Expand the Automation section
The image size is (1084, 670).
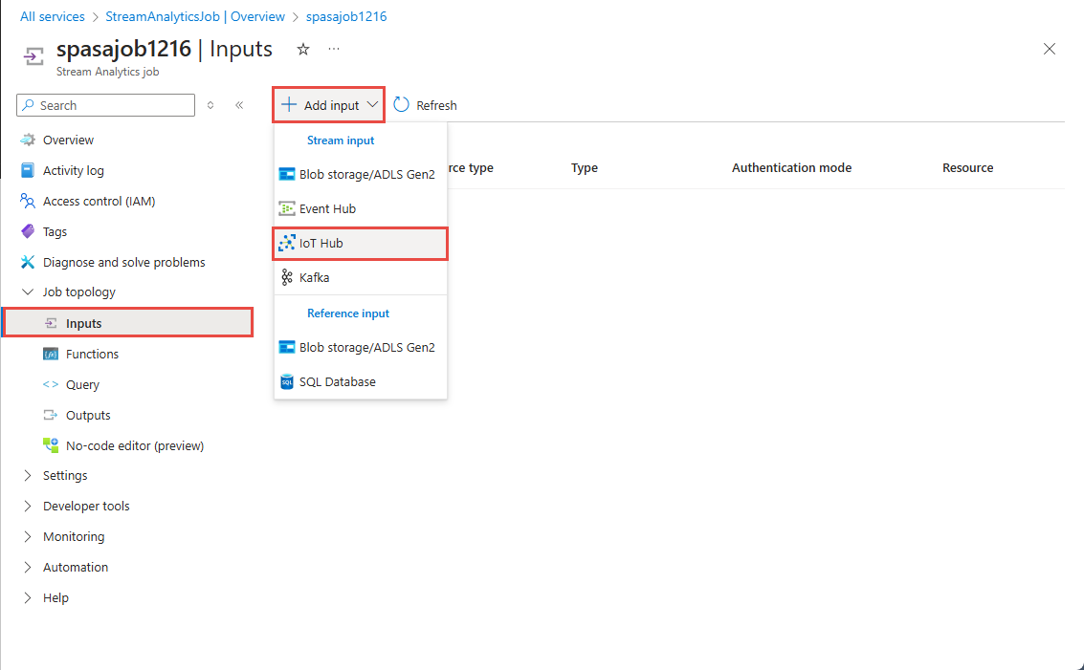pos(28,567)
